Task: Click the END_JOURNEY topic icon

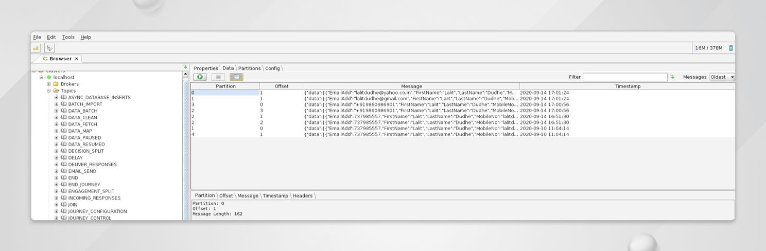Action: click(x=64, y=184)
